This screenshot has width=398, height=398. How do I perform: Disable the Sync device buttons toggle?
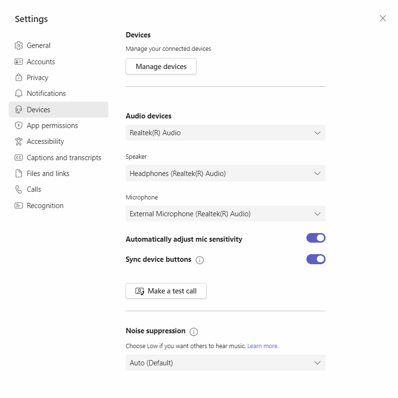(x=316, y=259)
